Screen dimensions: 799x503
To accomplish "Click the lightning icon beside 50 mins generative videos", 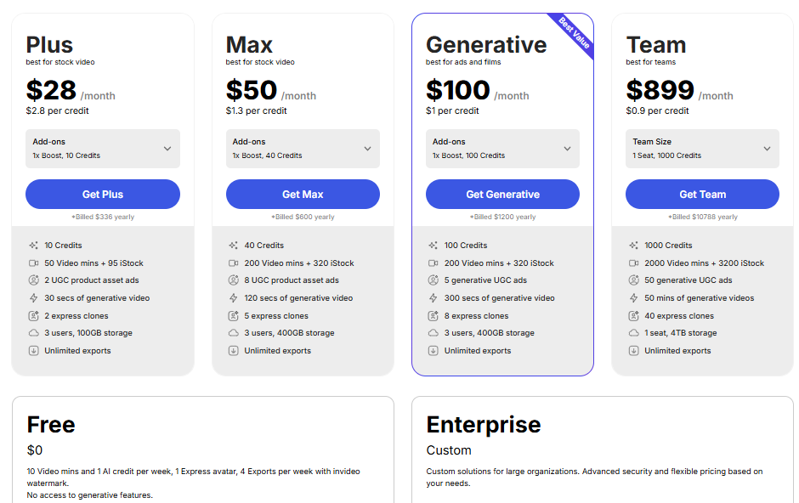I will pyautogui.click(x=633, y=298).
